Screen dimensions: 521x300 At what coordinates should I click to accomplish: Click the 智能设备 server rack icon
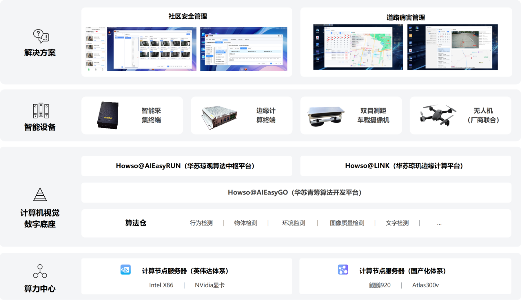41,111
